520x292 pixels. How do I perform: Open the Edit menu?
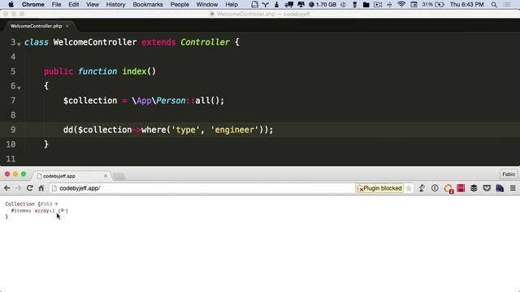point(74,5)
